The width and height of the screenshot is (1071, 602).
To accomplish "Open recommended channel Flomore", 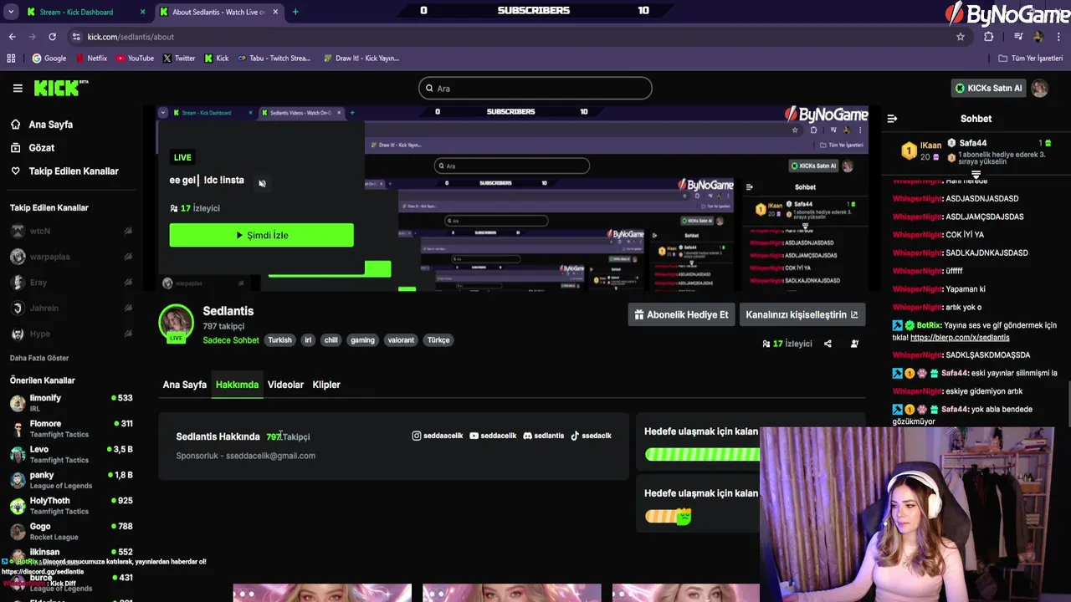I will [71, 428].
